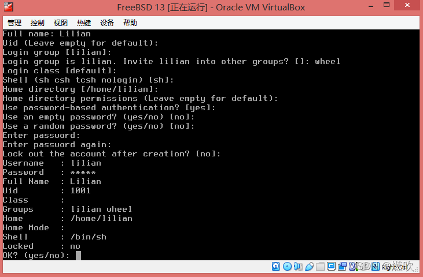Image resolution: width=423 pixels, height=277 pixels.
Task: Click the CPU virtualization status icon
Action: tap(352, 266)
